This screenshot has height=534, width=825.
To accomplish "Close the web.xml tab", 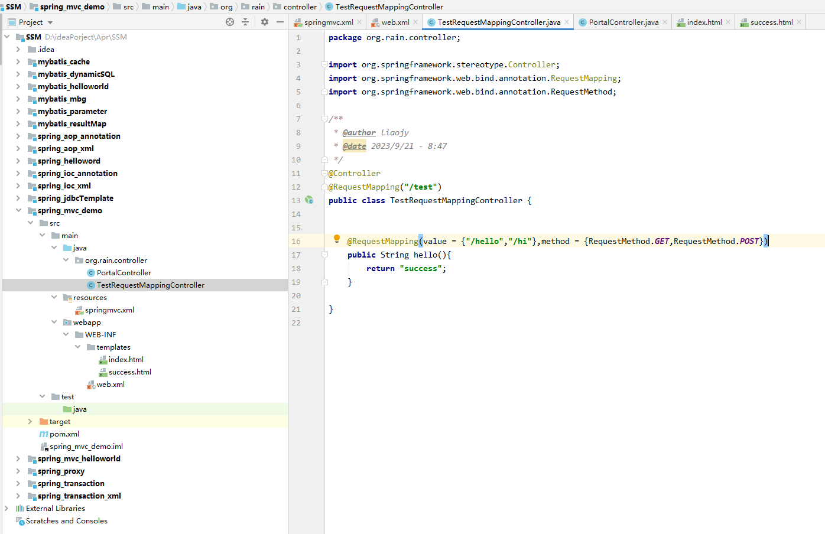I will tap(415, 22).
